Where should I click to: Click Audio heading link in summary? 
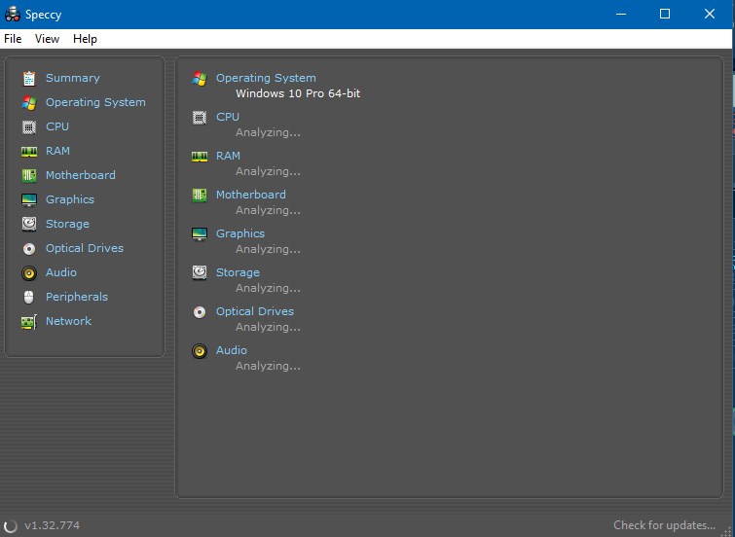tap(231, 350)
